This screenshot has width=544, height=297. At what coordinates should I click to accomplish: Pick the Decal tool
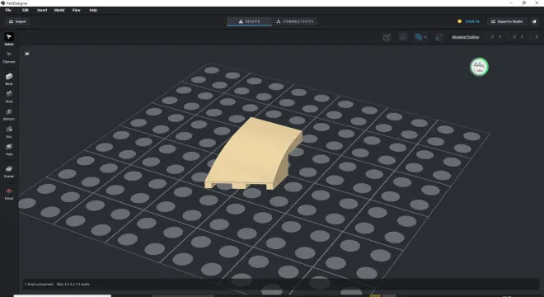click(9, 194)
